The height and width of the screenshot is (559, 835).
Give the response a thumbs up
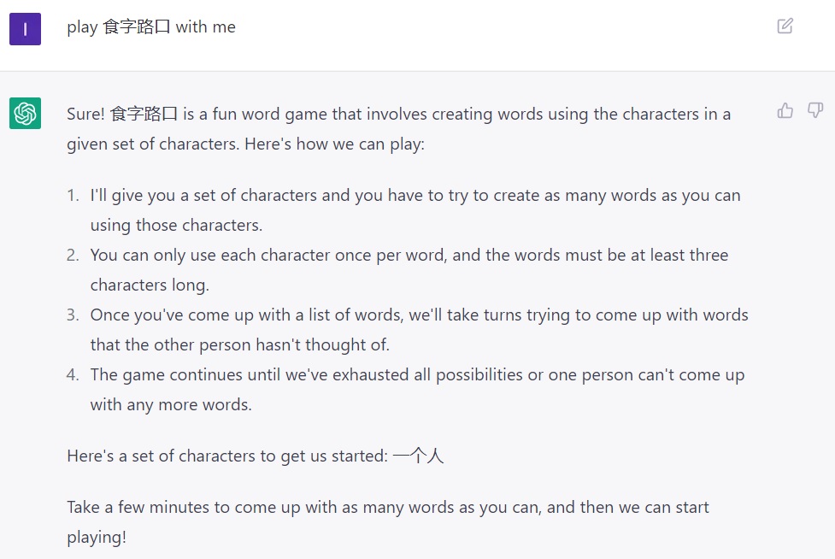click(x=785, y=110)
